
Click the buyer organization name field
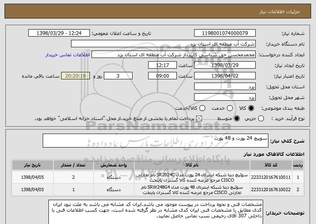point(163,44)
